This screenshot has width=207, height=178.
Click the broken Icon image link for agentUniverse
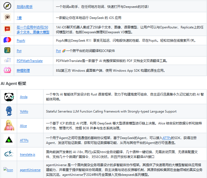8,170
